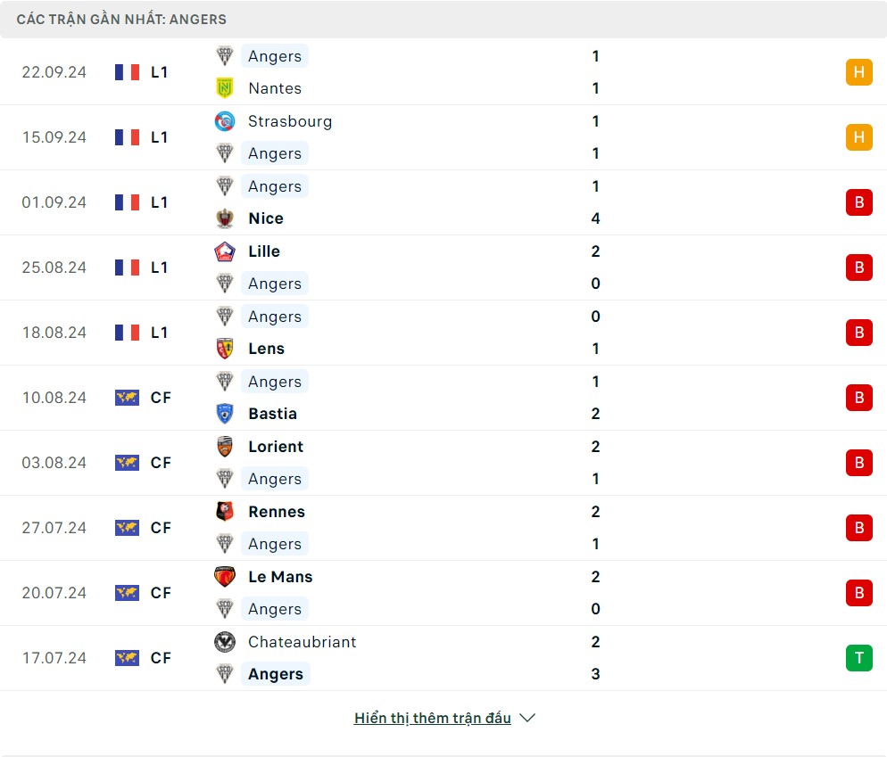Select the Angers vs Lens match row date
The height and width of the screenshot is (757, 887).
54,333
